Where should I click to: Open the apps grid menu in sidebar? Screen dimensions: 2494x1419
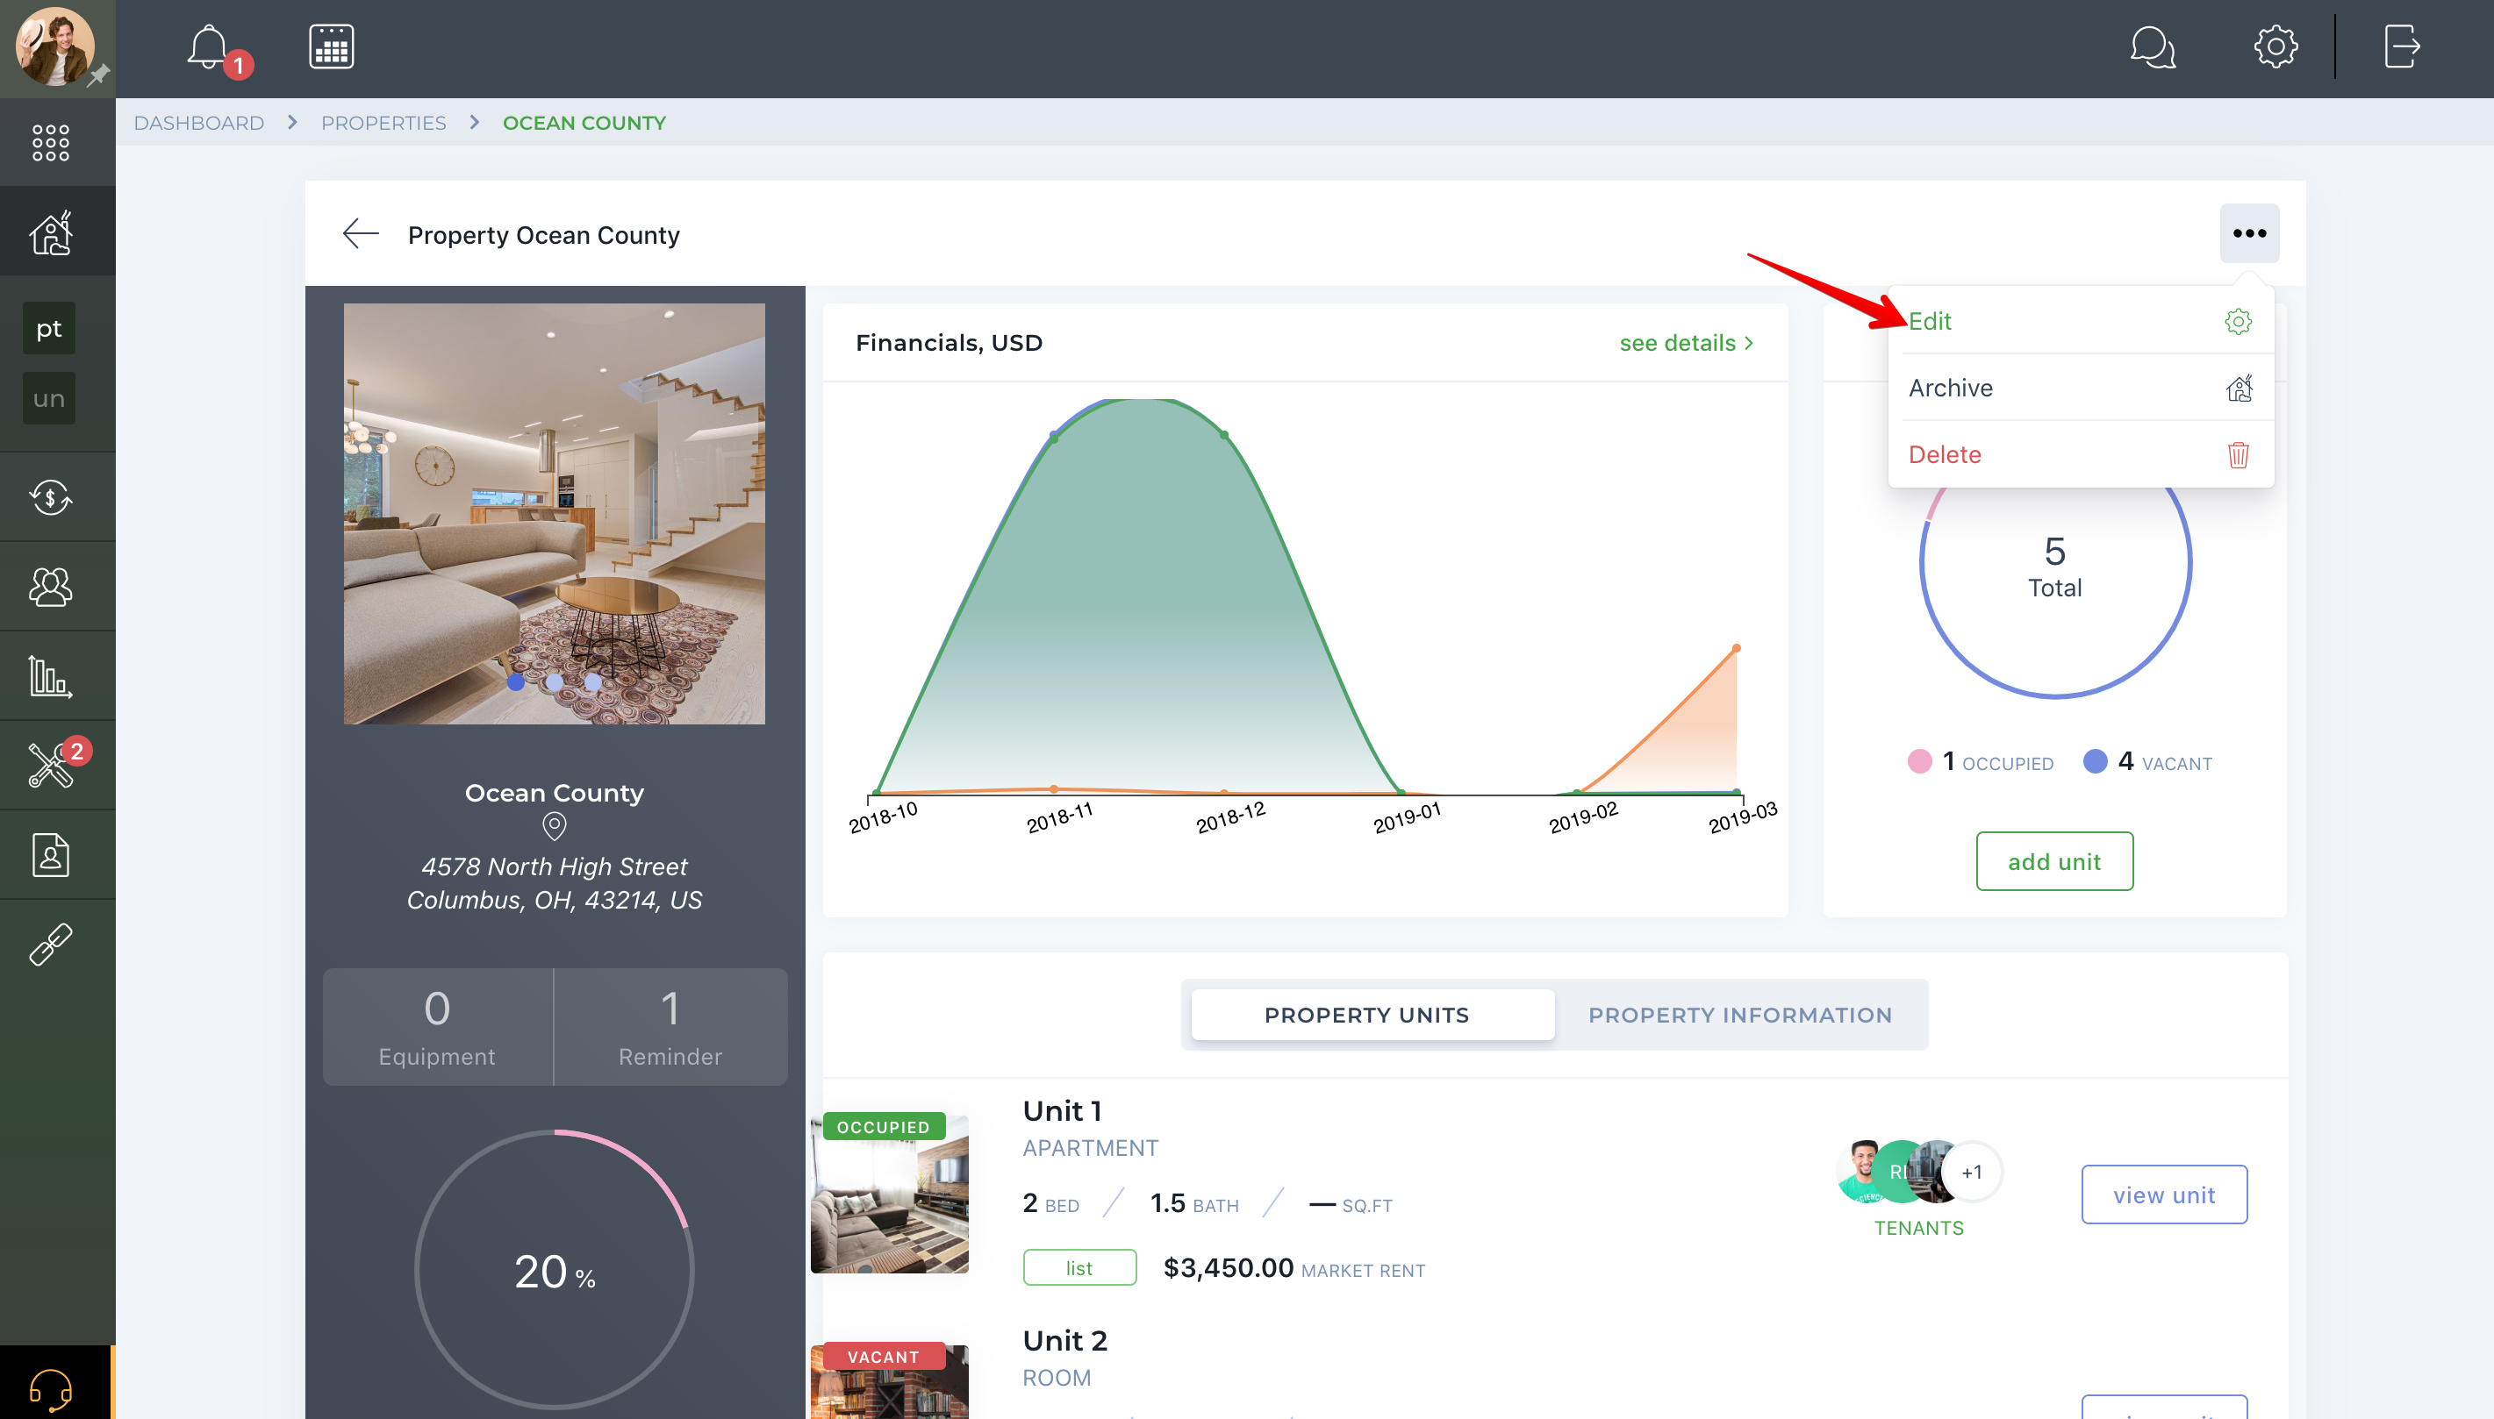[x=51, y=142]
